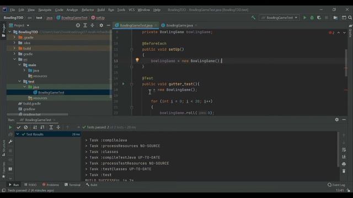
Task: Open the TODO tool window
Action: pyautogui.click(x=30, y=185)
